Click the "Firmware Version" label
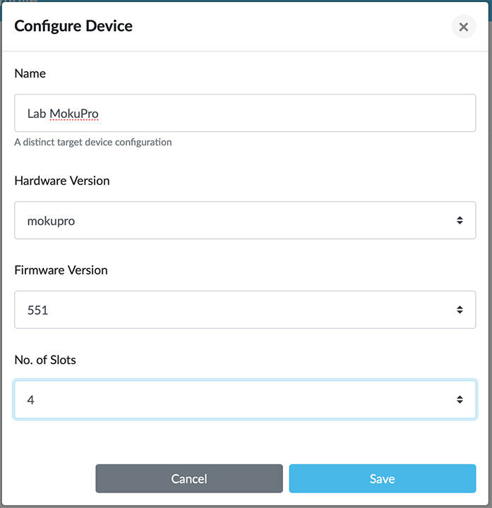The image size is (492, 508). click(x=61, y=270)
